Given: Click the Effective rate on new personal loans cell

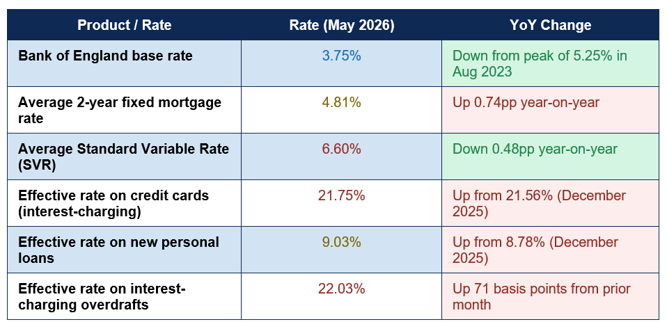Looking at the screenshot, I should [x=124, y=250].
